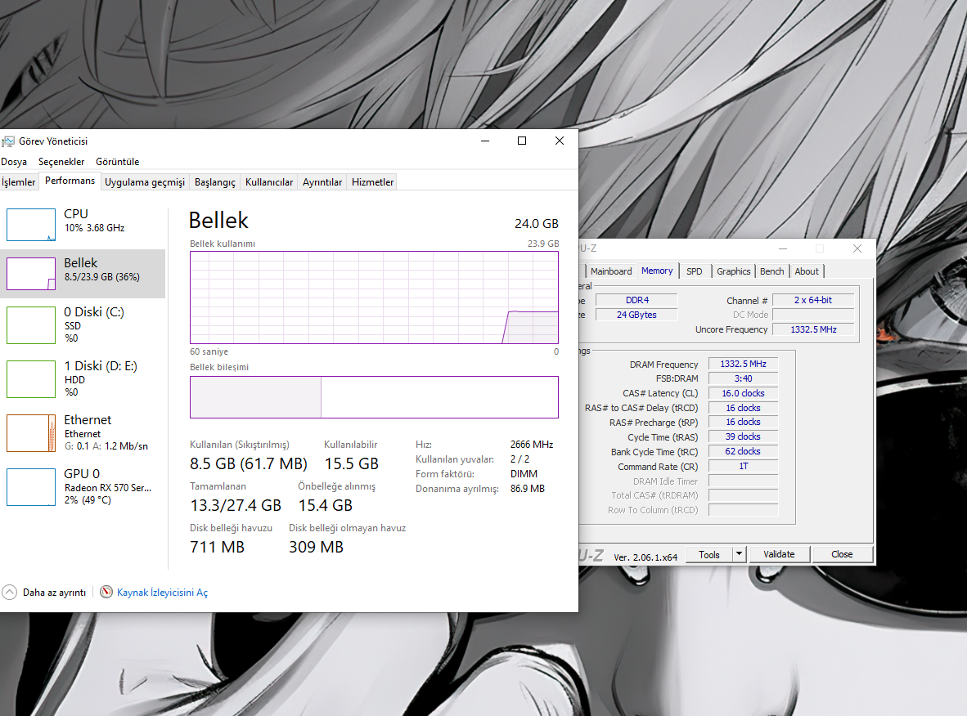Viewport: 967px width, 716px height.
Task: Open the SPD tab in CPU-Z
Action: (x=695, y=271)
